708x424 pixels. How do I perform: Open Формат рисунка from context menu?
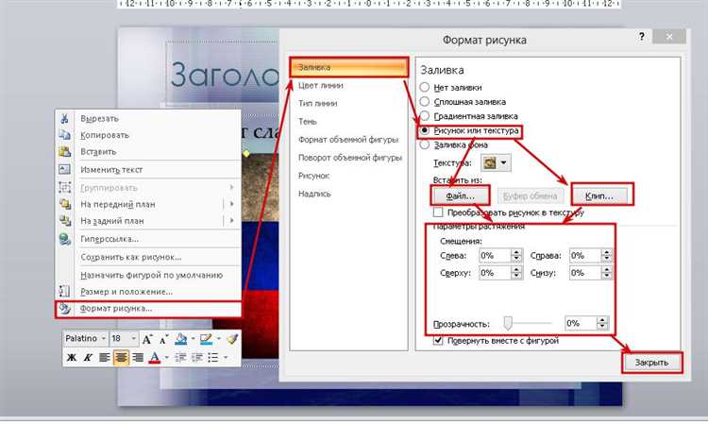(x=148, y=309)
